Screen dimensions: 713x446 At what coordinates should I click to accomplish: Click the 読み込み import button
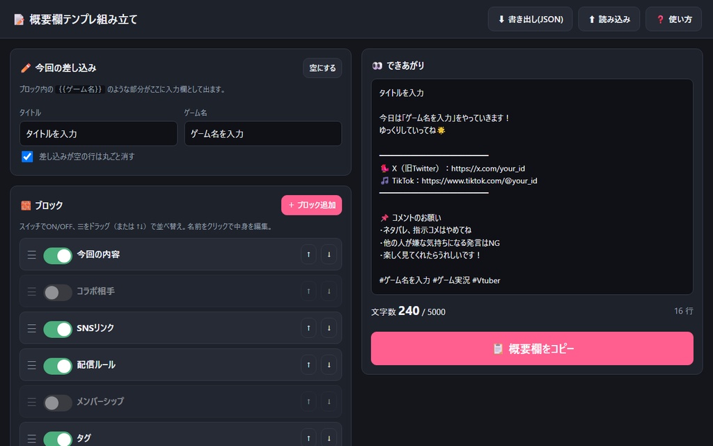(609, 19)
